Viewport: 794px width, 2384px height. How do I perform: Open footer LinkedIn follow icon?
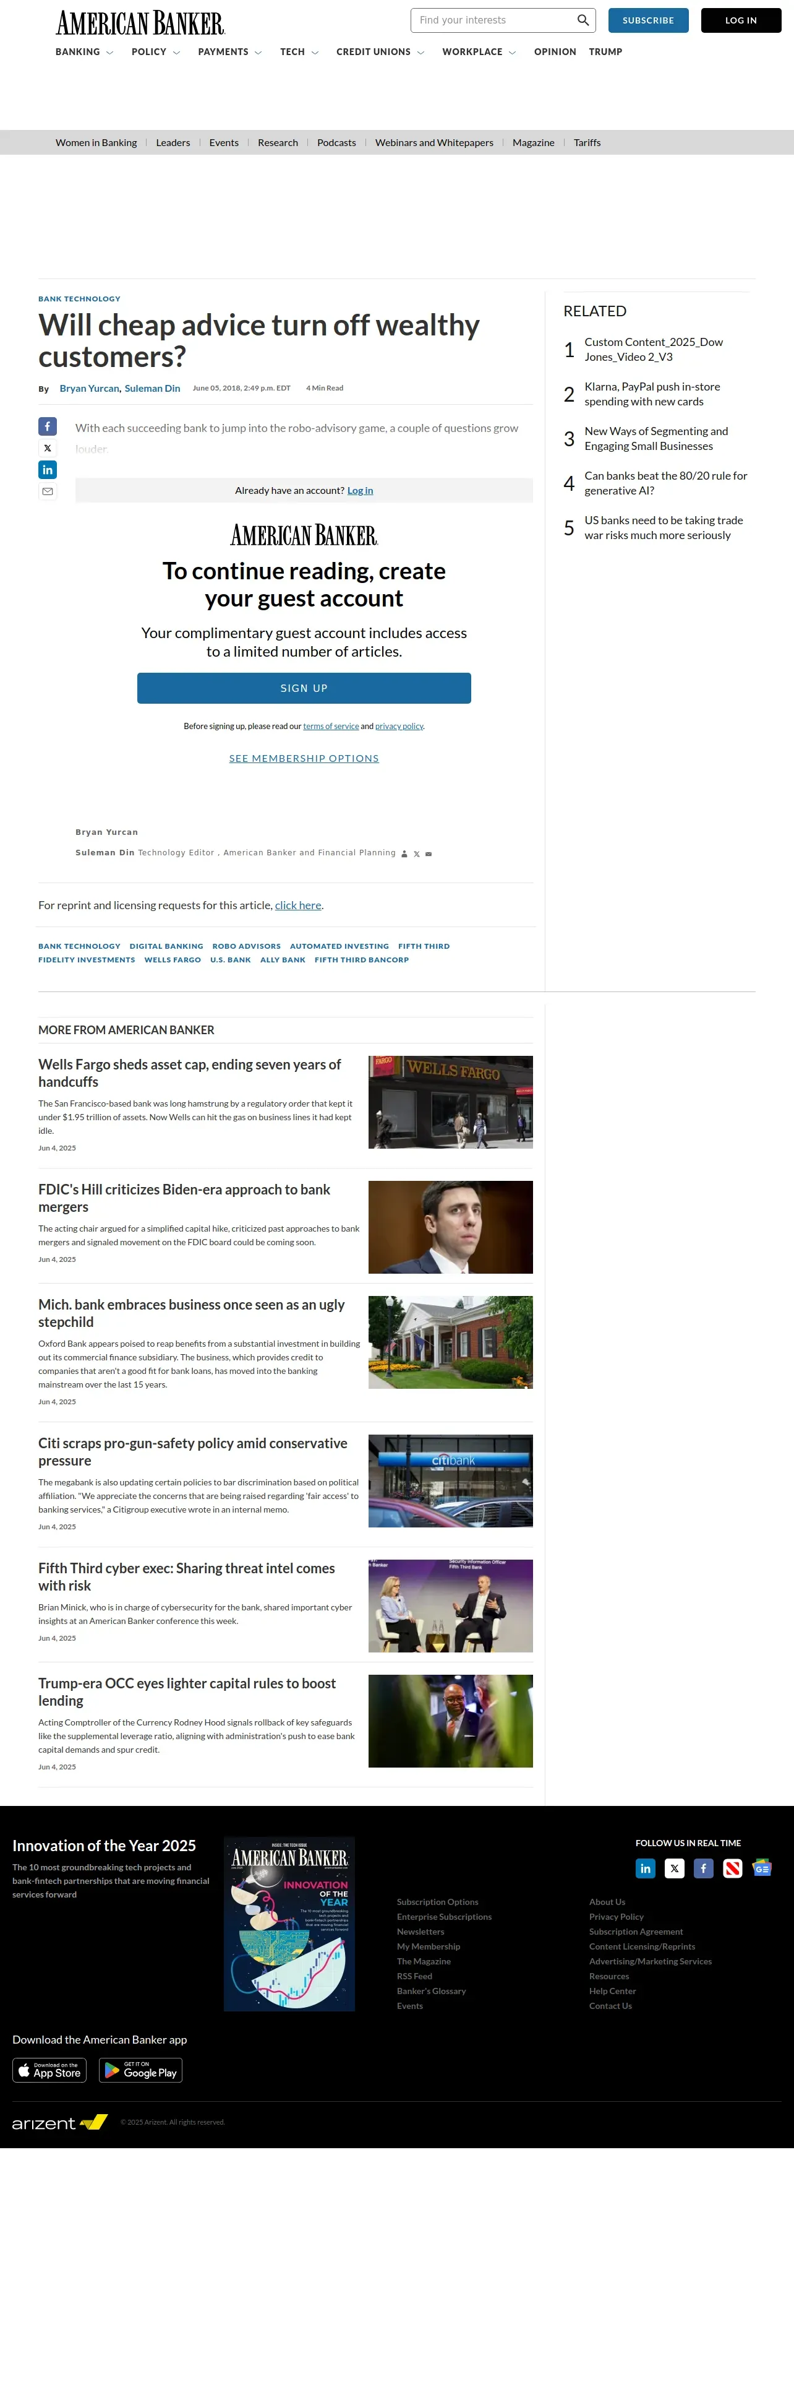pyautogui.click(x=645, y=1868)
